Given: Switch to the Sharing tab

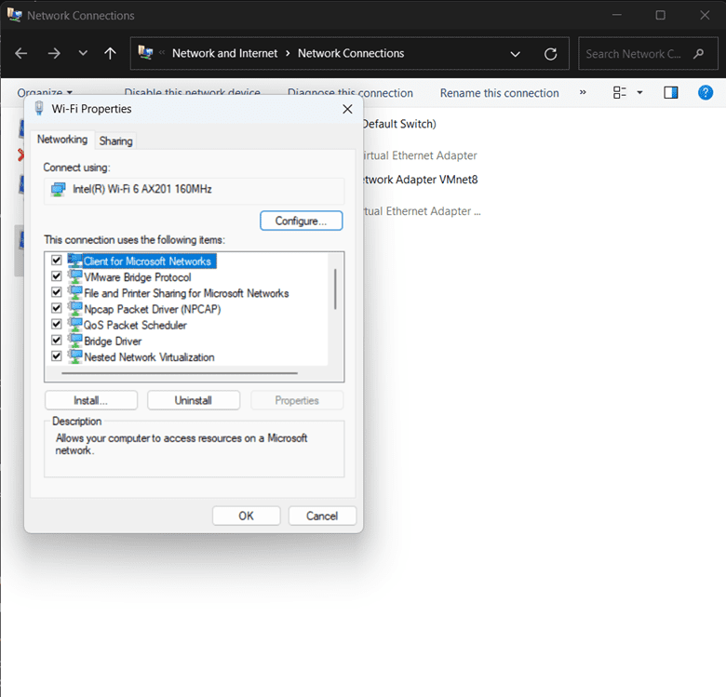Looking at the screenshot, I should pyautogui.click(x=115, y=141).
